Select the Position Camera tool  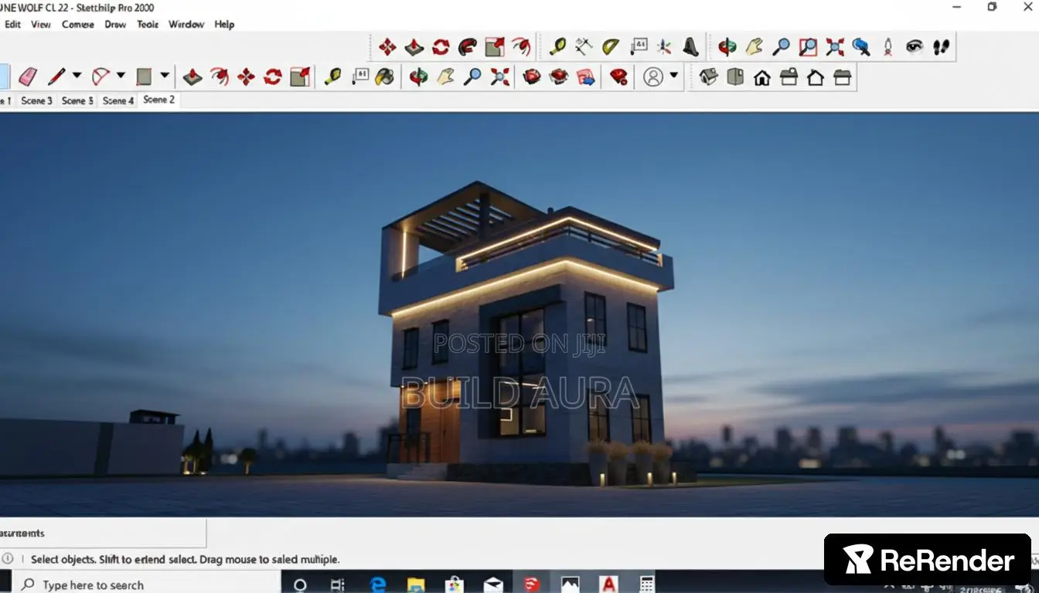click(887, 47)
